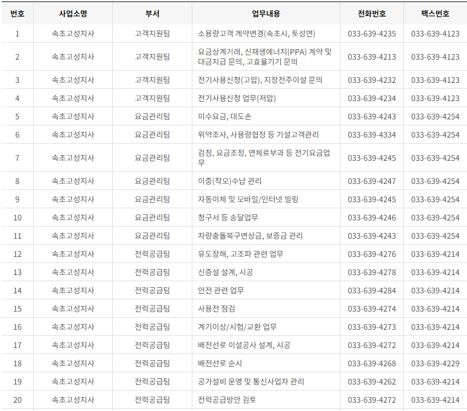467x411 pixels.
Task: Select fax number 033-639-4123 in row 2
Action: click(434, 57)
